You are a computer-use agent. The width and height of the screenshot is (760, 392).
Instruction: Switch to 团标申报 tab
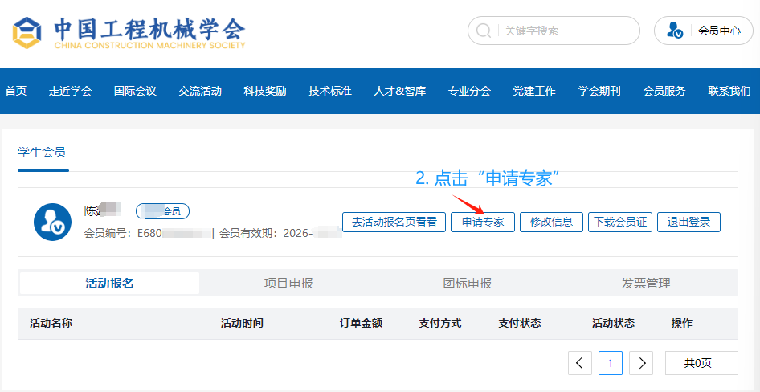click(468, 283)
